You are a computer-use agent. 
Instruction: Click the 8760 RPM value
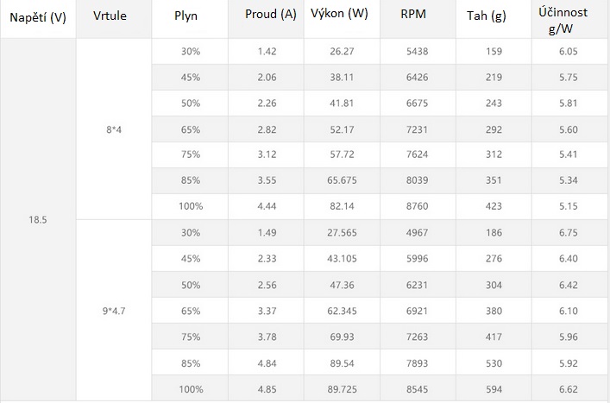point(418,206)
